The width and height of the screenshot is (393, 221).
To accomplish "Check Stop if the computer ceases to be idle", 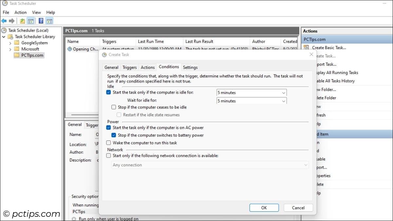I will point(114,107).
